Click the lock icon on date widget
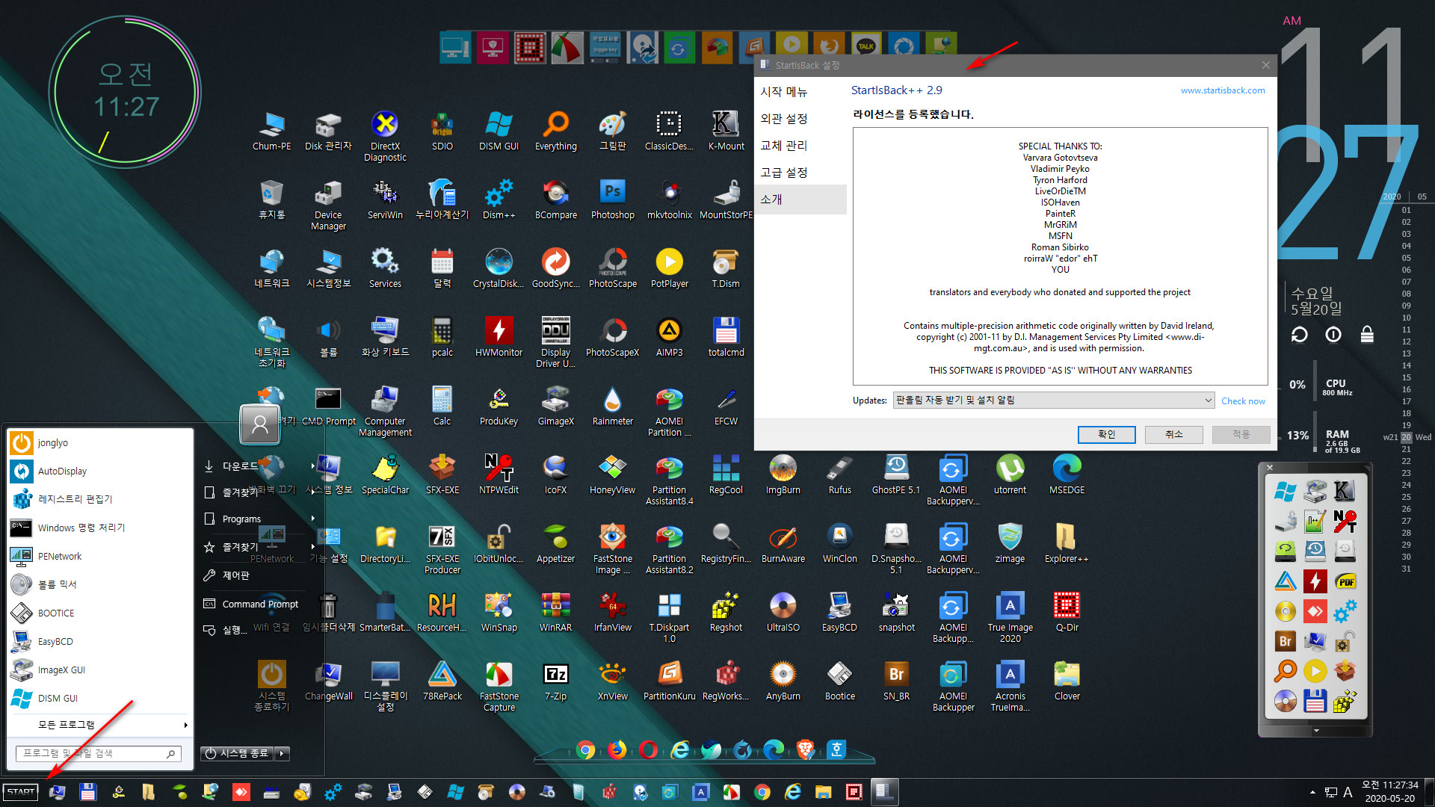The width and height of the screenshot is (1435, 807). click(1367, 335)
